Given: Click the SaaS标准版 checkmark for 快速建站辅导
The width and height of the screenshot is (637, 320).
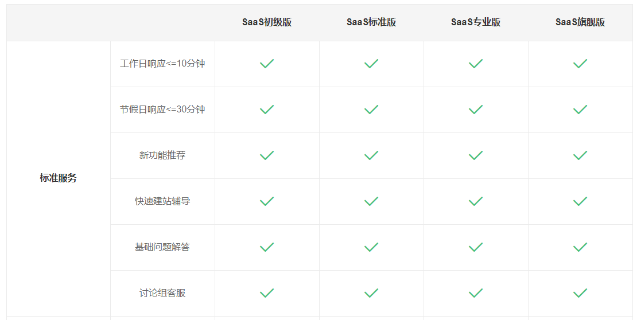Looking at the screenshot, I should pyautogui.click(x=371, y=201).
